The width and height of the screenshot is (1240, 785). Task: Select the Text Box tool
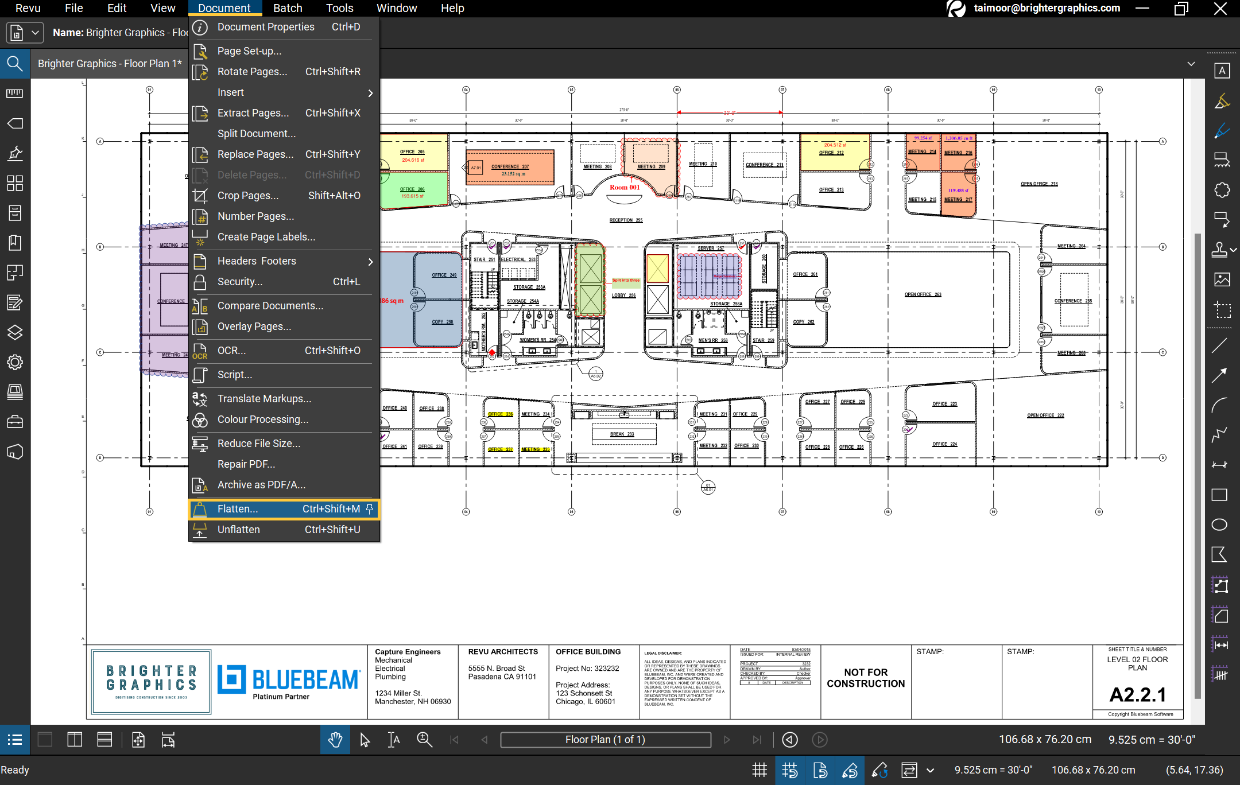(x=1222, y=71)
